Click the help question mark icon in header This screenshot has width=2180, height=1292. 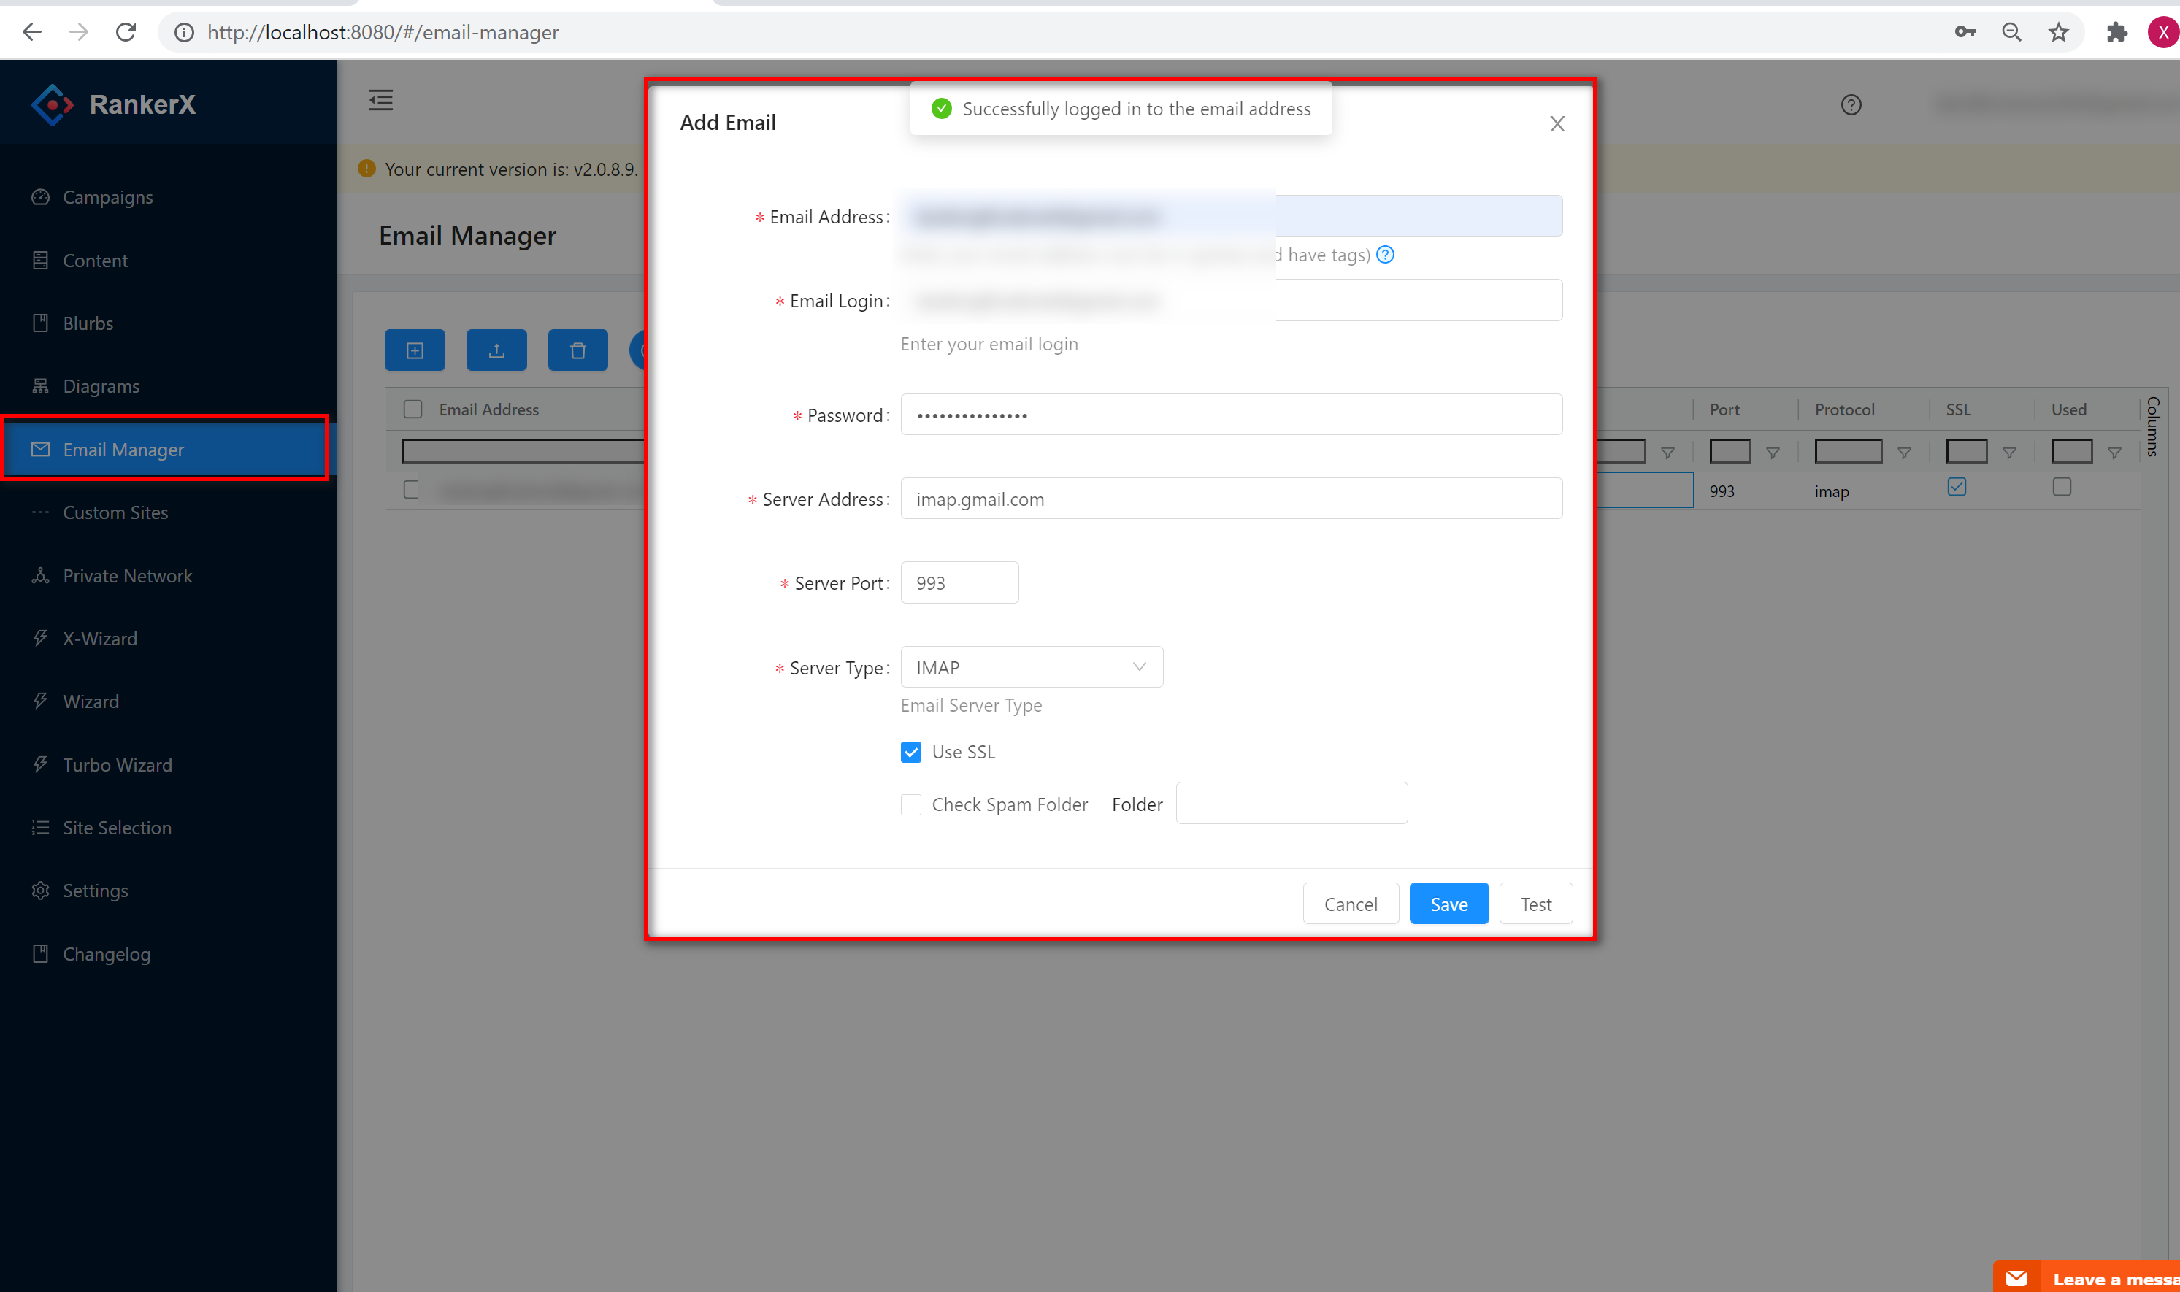click(x=1851, y=105)
